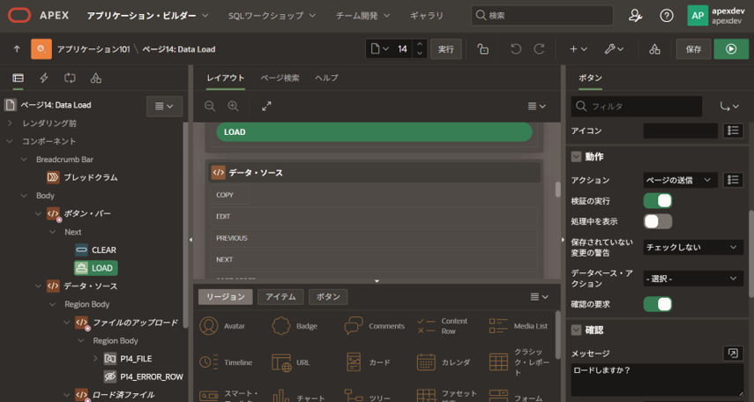The image size is (754, 402).
Task: Open SQLワークショップ menu
Action: (272, 15)
